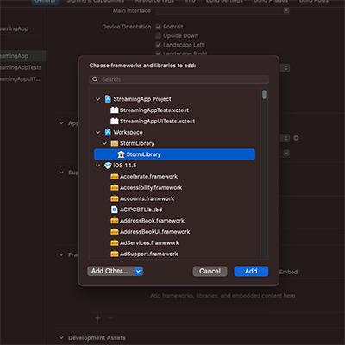Select the StreamingAppTests target in sidebar
Image resolution: width=345 pixels, height=345 pixels.
(x=21, y=67)
